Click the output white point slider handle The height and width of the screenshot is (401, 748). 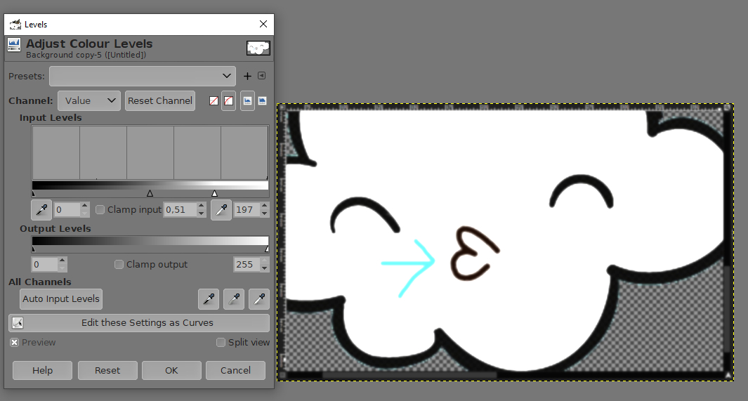tap(267, 249)
